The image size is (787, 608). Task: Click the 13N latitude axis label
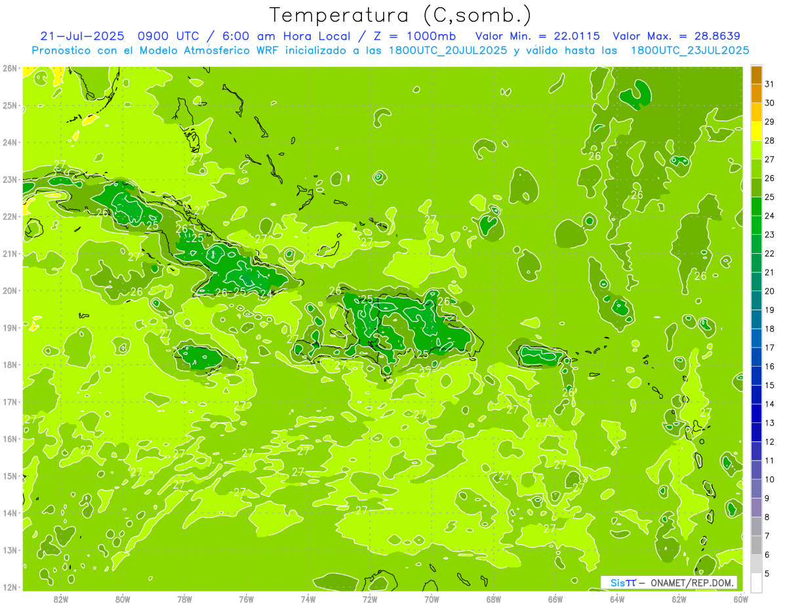point(9,550)
